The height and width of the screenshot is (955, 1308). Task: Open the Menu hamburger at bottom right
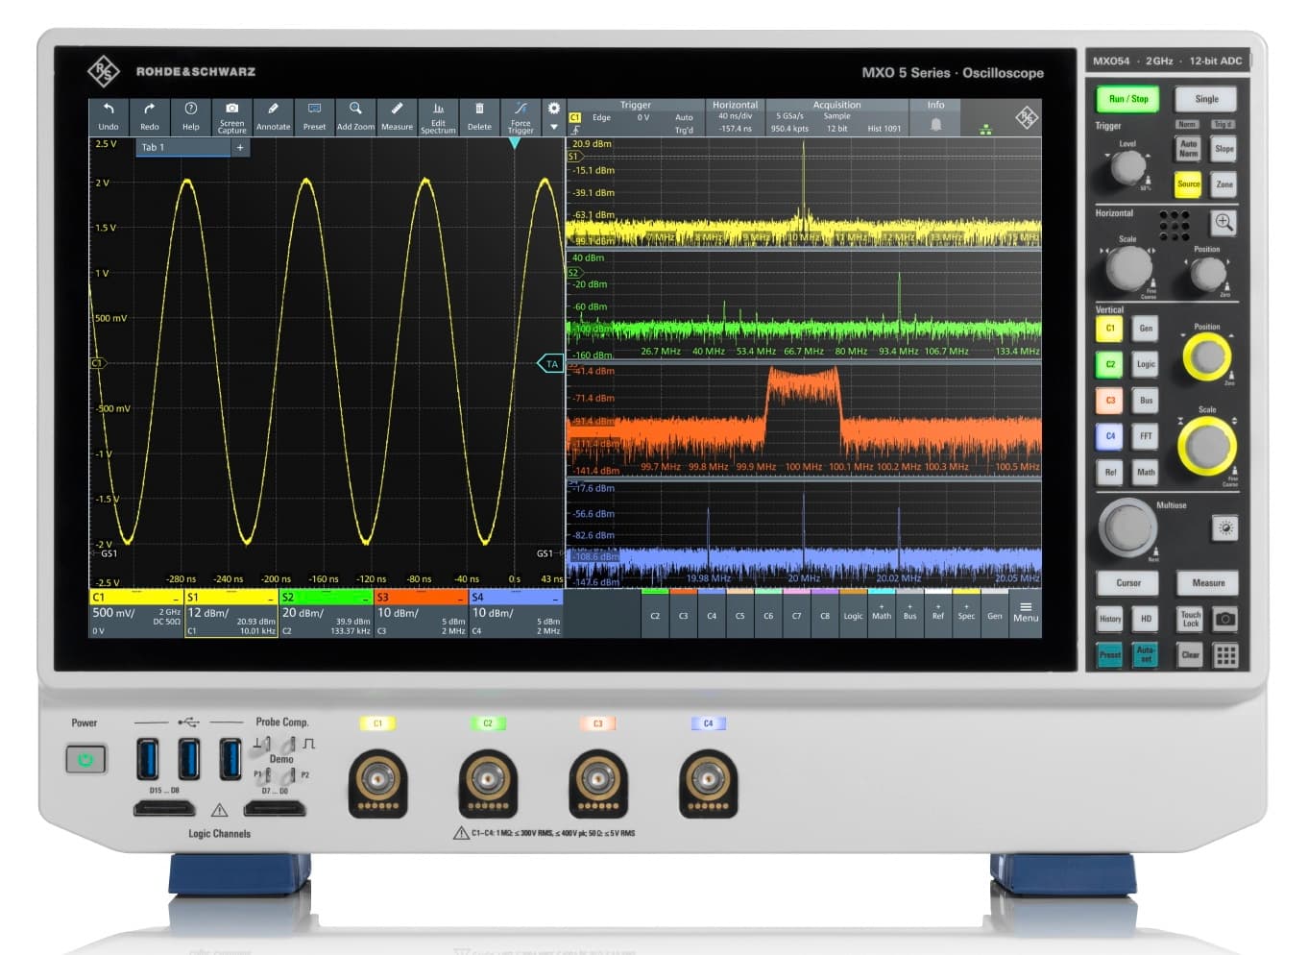tap(1026, 611)
